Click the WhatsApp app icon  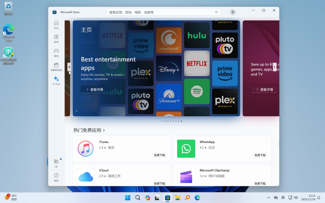(186, 148)
